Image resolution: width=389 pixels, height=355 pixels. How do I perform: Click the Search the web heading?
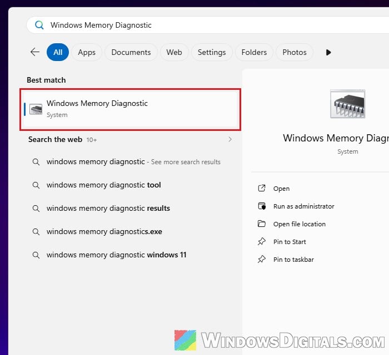[x=55, y=139]
